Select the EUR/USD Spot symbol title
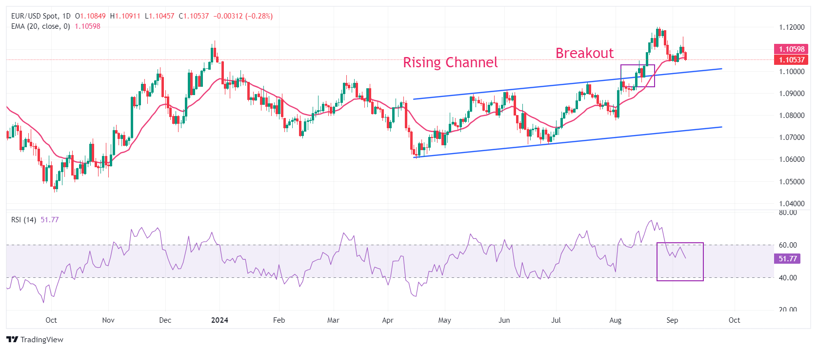817x350 pixels. click(x=35, y=16)
